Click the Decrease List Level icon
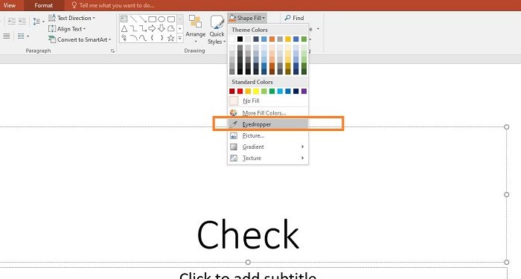The width and height of the screenshot is (521, 279). click(12, 22)
